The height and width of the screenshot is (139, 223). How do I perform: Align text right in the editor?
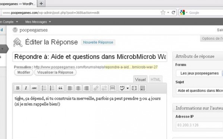(x=86, y=88)
